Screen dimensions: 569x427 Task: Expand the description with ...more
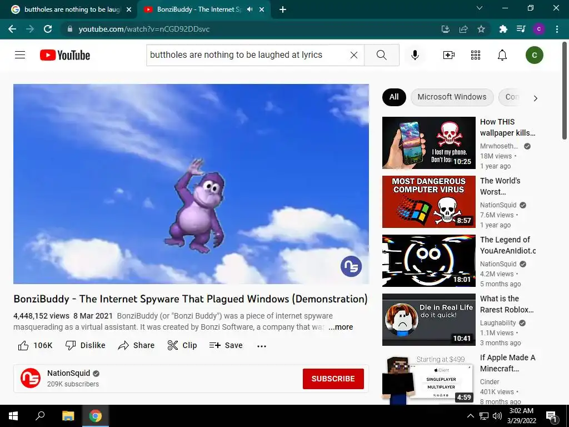click(341, 327)
